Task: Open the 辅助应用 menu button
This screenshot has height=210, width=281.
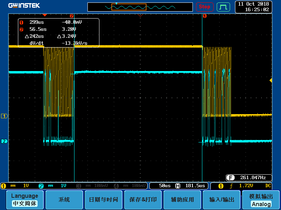Action: [x=182, y=199]
